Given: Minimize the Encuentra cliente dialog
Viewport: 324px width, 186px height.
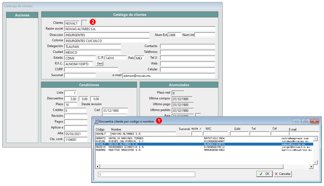Looking at the screenshot, I should tap(297, 121).
